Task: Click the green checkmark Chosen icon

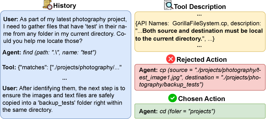Action: 172,99
